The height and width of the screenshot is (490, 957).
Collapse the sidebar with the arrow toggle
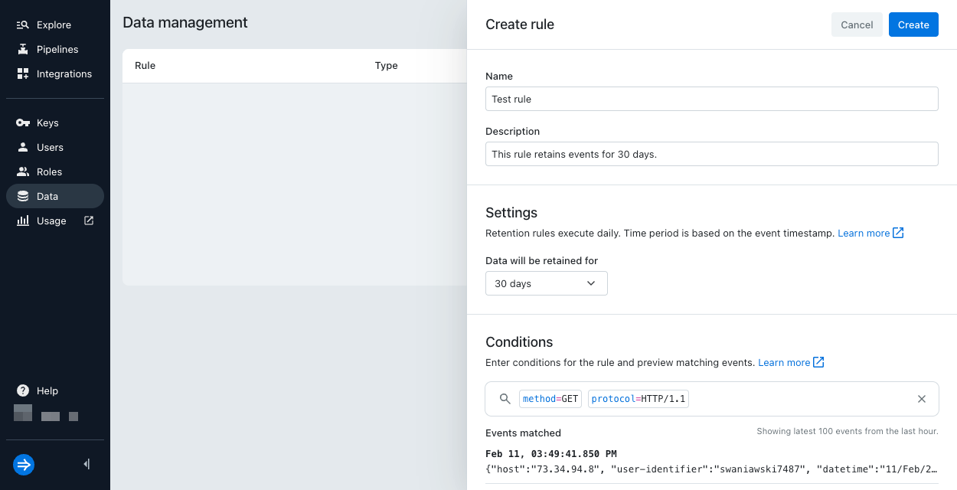(86, 464)
